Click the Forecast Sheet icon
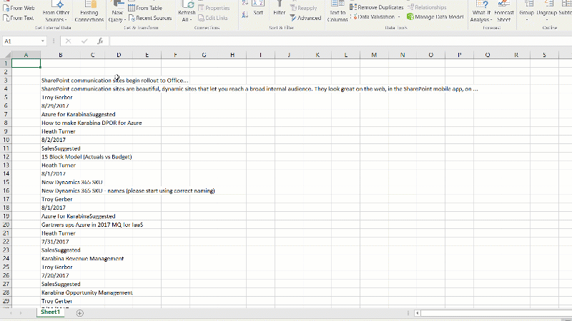Screen dimensions: 572x321 [x=504, y=4]
